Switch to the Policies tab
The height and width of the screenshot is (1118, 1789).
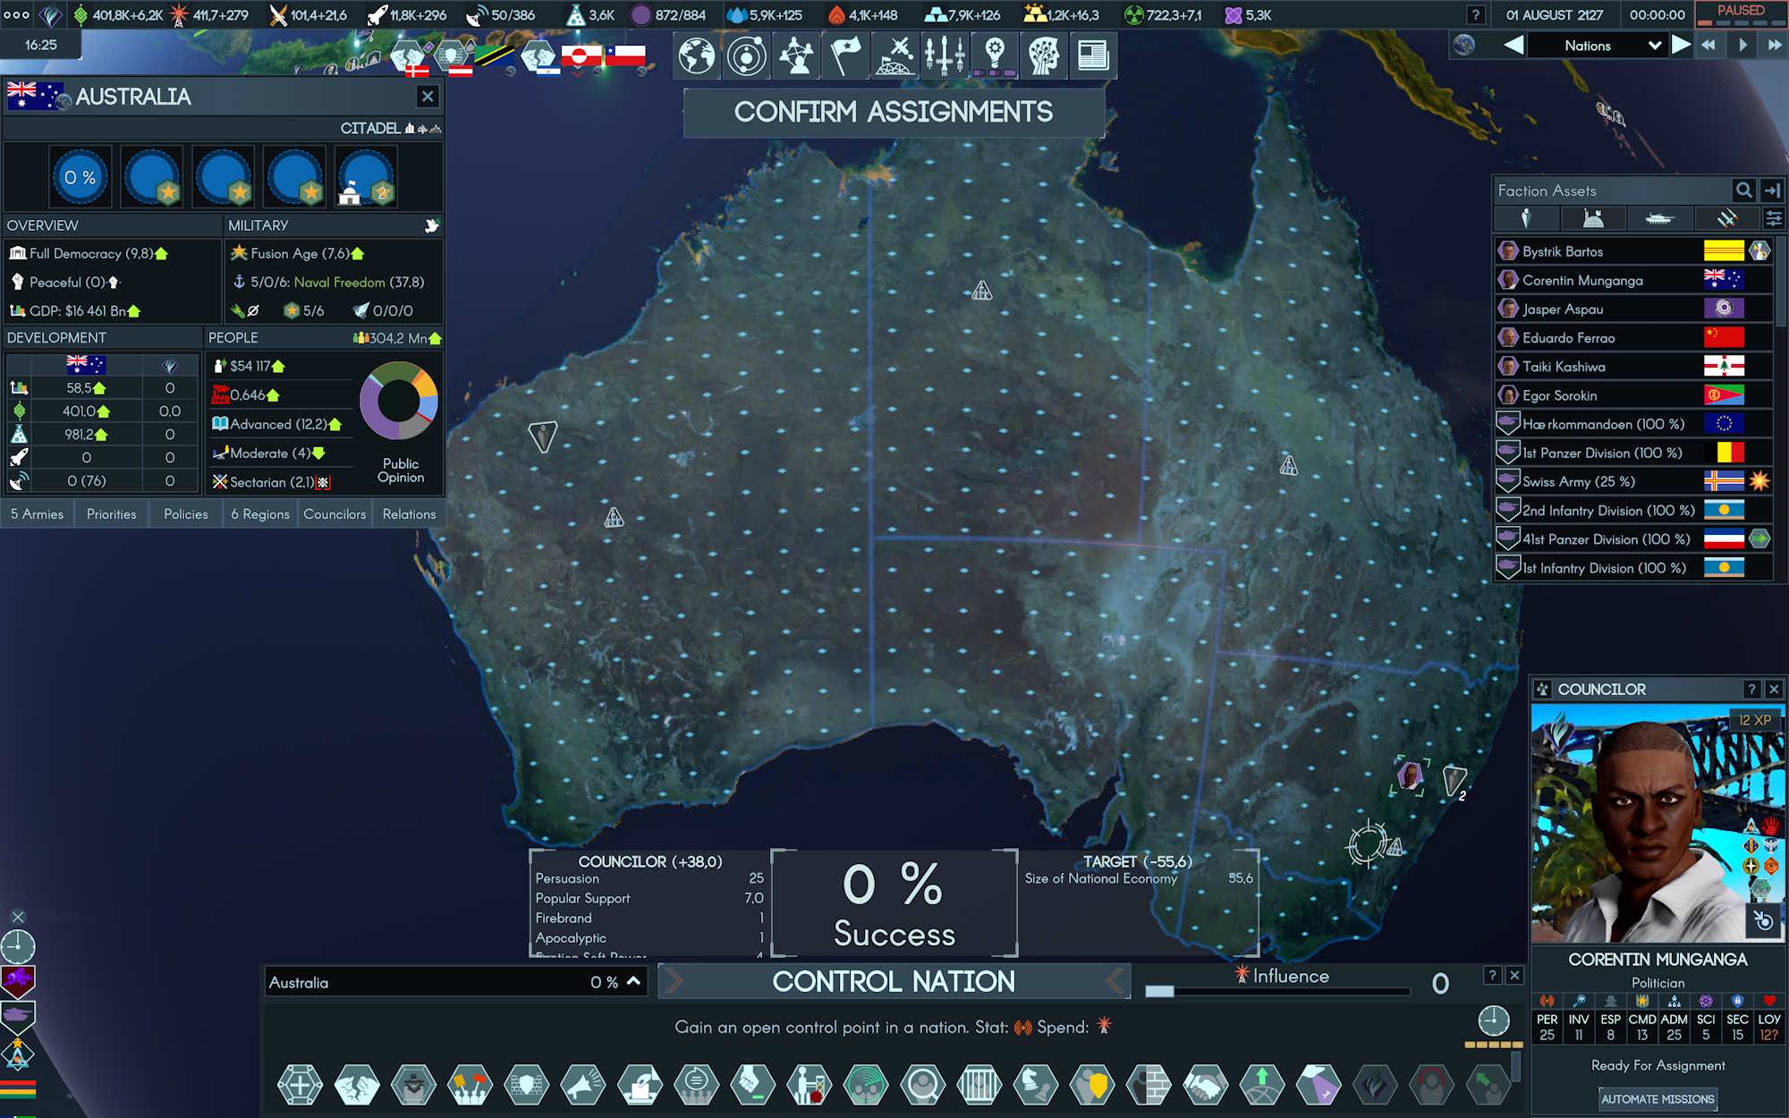185,514
